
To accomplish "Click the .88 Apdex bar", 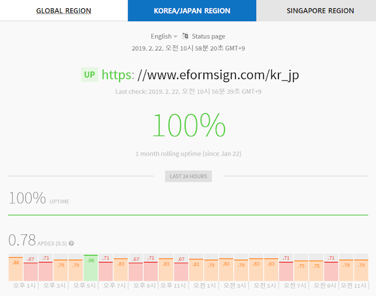I will click(16, 269).
